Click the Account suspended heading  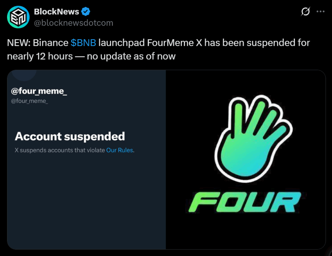click(x=70, y=136)
